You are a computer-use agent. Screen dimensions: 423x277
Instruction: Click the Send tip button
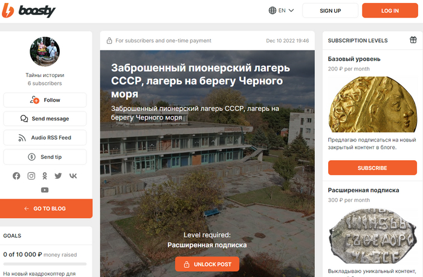[x=45, y=157]
